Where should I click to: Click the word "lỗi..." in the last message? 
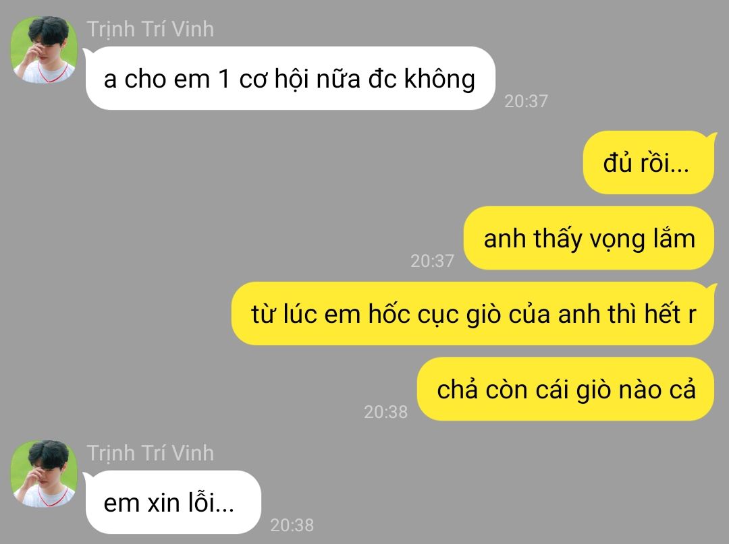tap(211, 503)
